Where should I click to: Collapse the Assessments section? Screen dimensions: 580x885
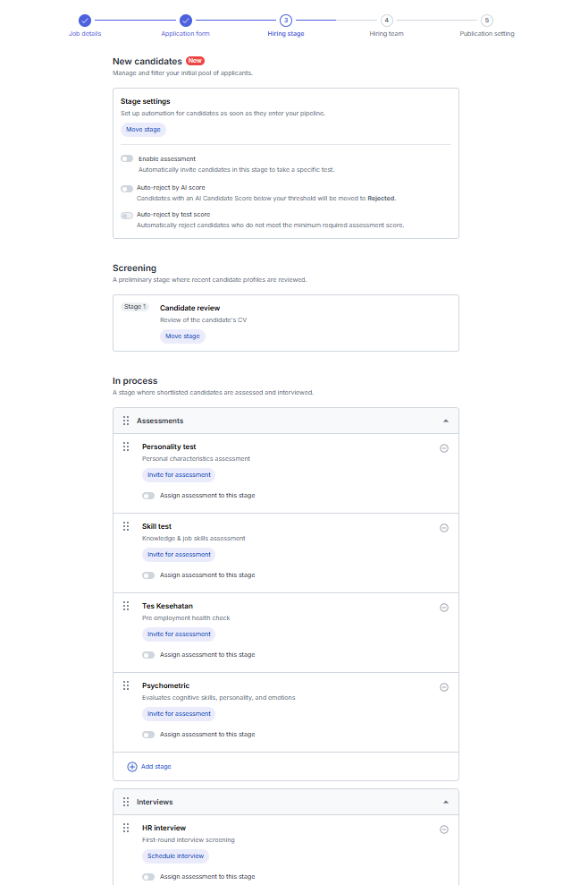pos(446,421)
